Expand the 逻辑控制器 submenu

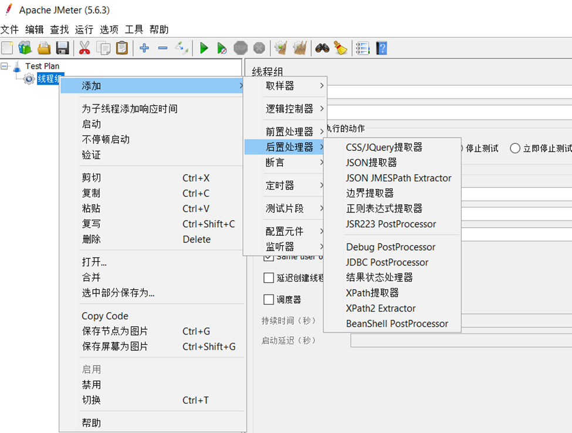click(x=285, y=109)
